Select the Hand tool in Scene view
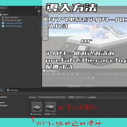This screenshot has width=127, height=127. [x=45, y=19]
